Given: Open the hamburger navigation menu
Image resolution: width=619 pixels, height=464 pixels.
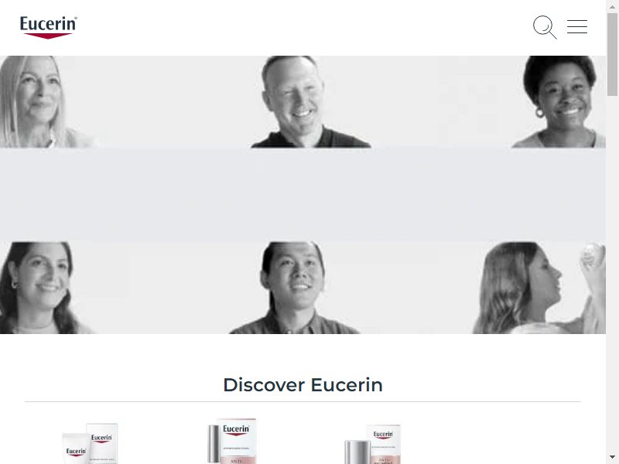Looking at the screenshot, I should point(577,26).
